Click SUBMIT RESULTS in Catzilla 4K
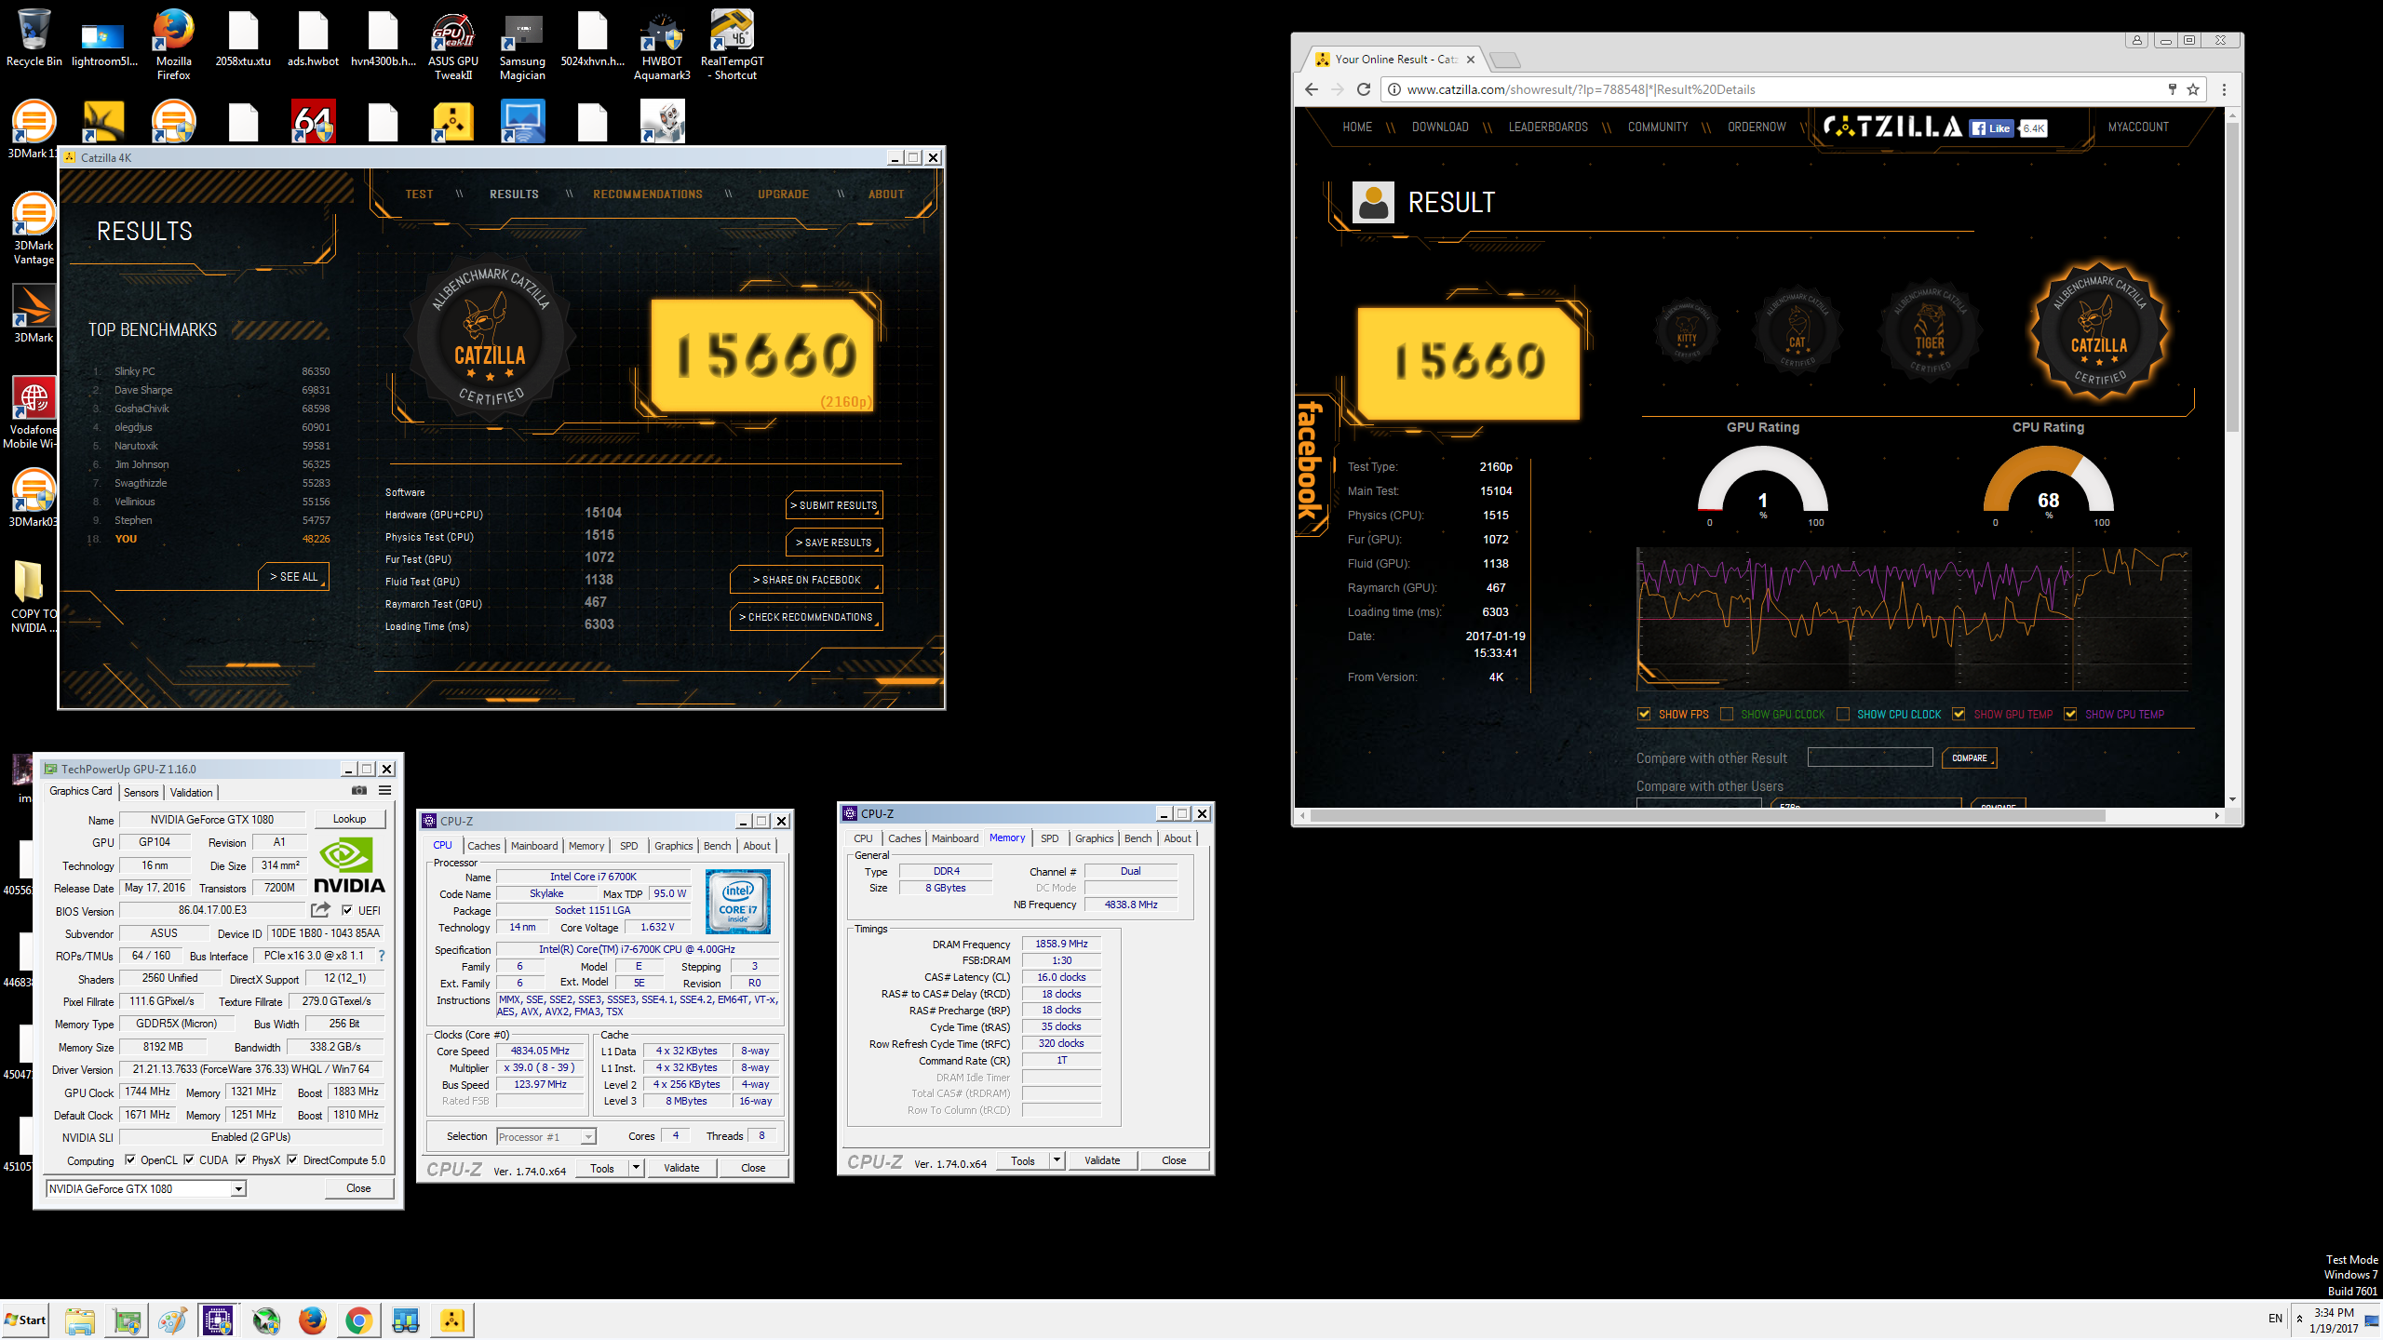The height and width of the screenshot is (1340, 2383). (834, 505)
